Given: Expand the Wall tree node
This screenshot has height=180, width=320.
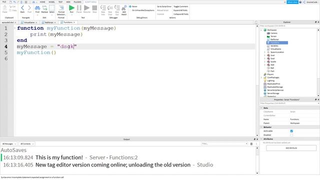Looking at the screenshot, I should (x=264, y=65).
